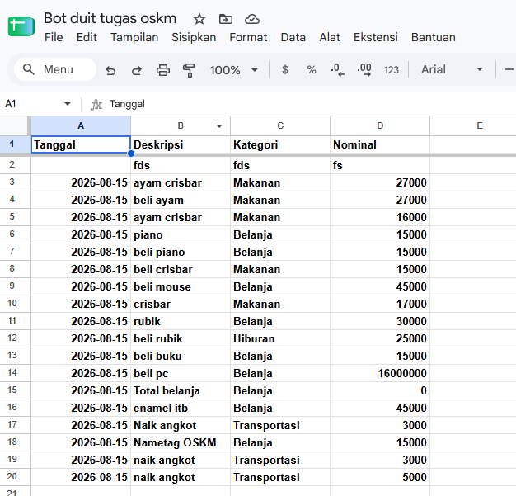Increase decimal places icon

point(364,70)
